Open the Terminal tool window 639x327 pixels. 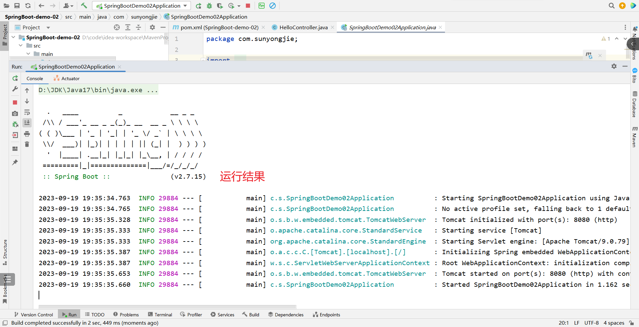(x=160, y=314)
